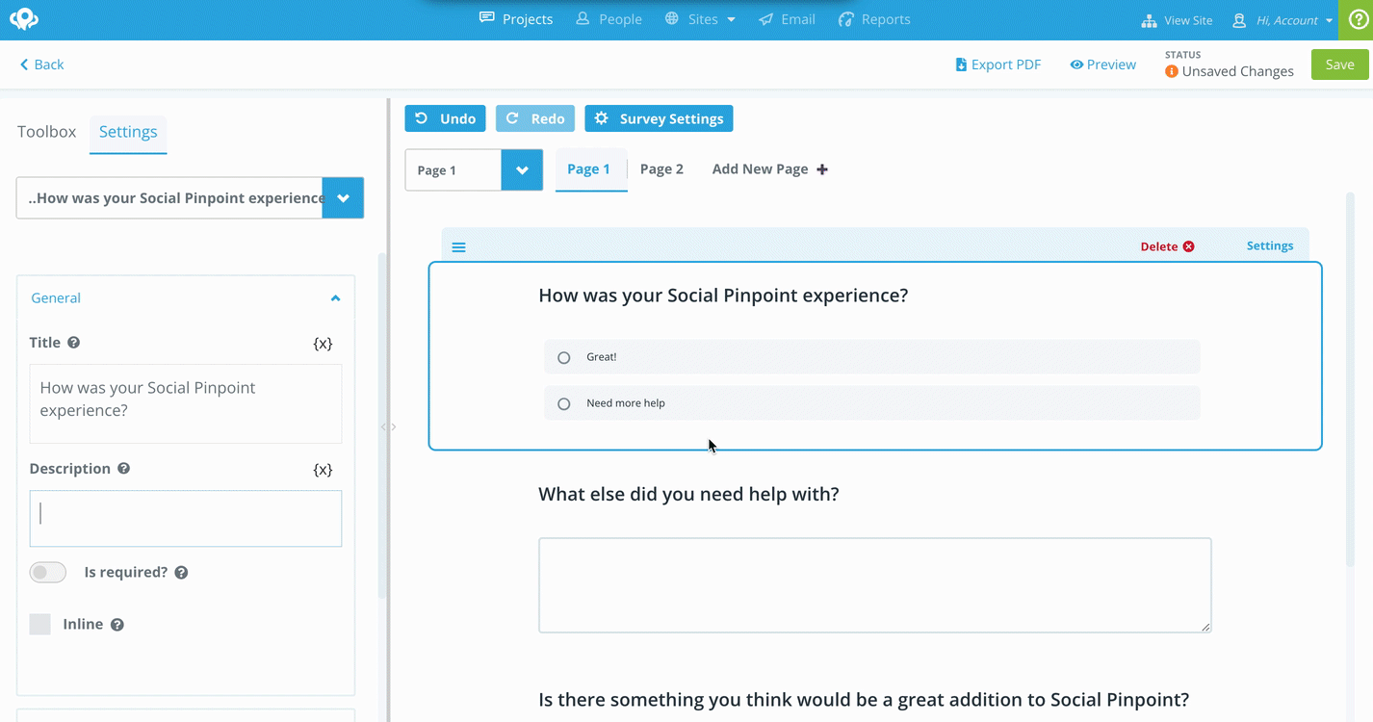Viewport: 1373px width, 722px height.
Task: Click help icon next to Is required?
Action: coord(181,573)
